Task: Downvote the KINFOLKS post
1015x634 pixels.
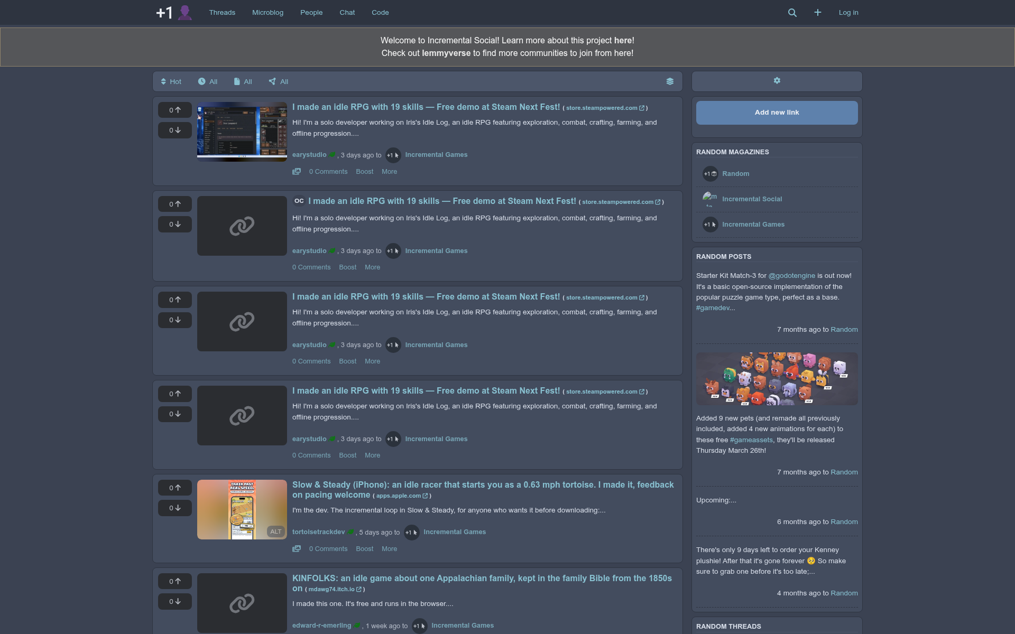Action: tap(175, 601)
